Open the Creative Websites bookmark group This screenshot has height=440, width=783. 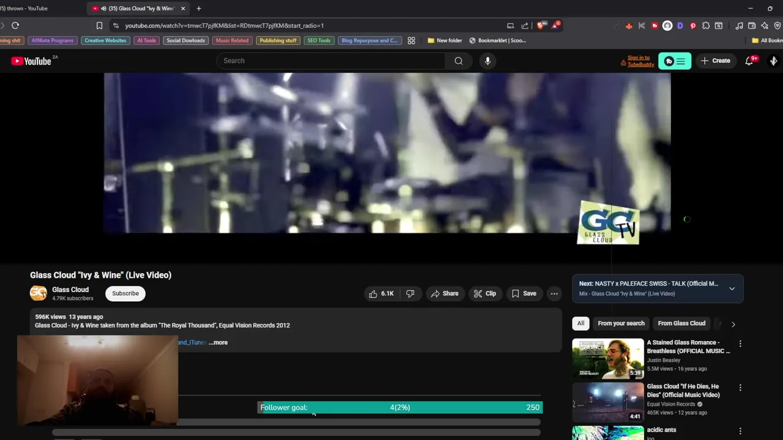click(105, 40)
